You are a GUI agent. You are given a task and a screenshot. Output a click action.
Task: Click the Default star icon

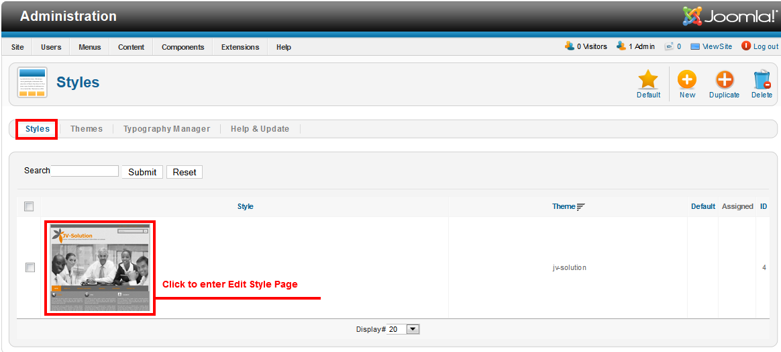click(648, 79)
